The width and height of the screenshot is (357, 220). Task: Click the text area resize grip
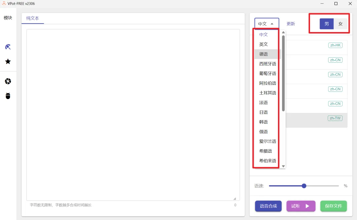[235, 199]
